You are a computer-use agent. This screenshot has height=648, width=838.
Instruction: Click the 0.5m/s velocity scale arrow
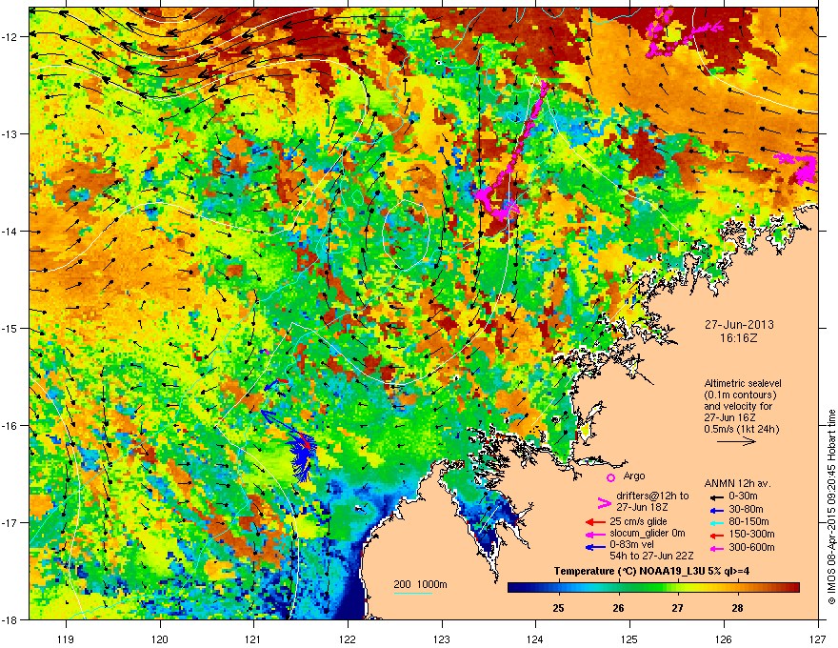tap(736, 441)
